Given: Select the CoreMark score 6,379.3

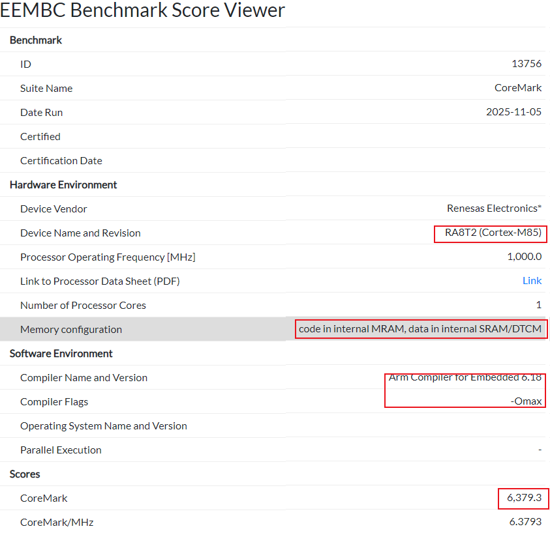Looking at the screenshot, I should click(524, 498).
